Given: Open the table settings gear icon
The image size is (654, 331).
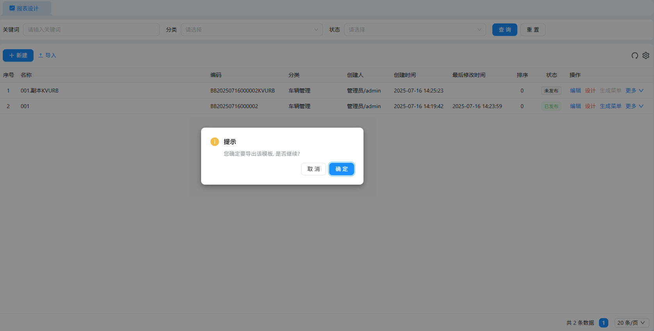Looking at the screenshot, I should [x=646, y=55].
